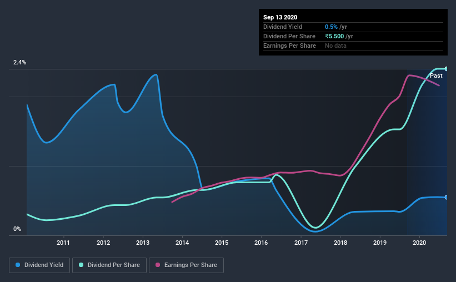Screen dimensions: 456x282
Task: Toggle the Dividend Yield legend button
Action: (x=39, y=265)
